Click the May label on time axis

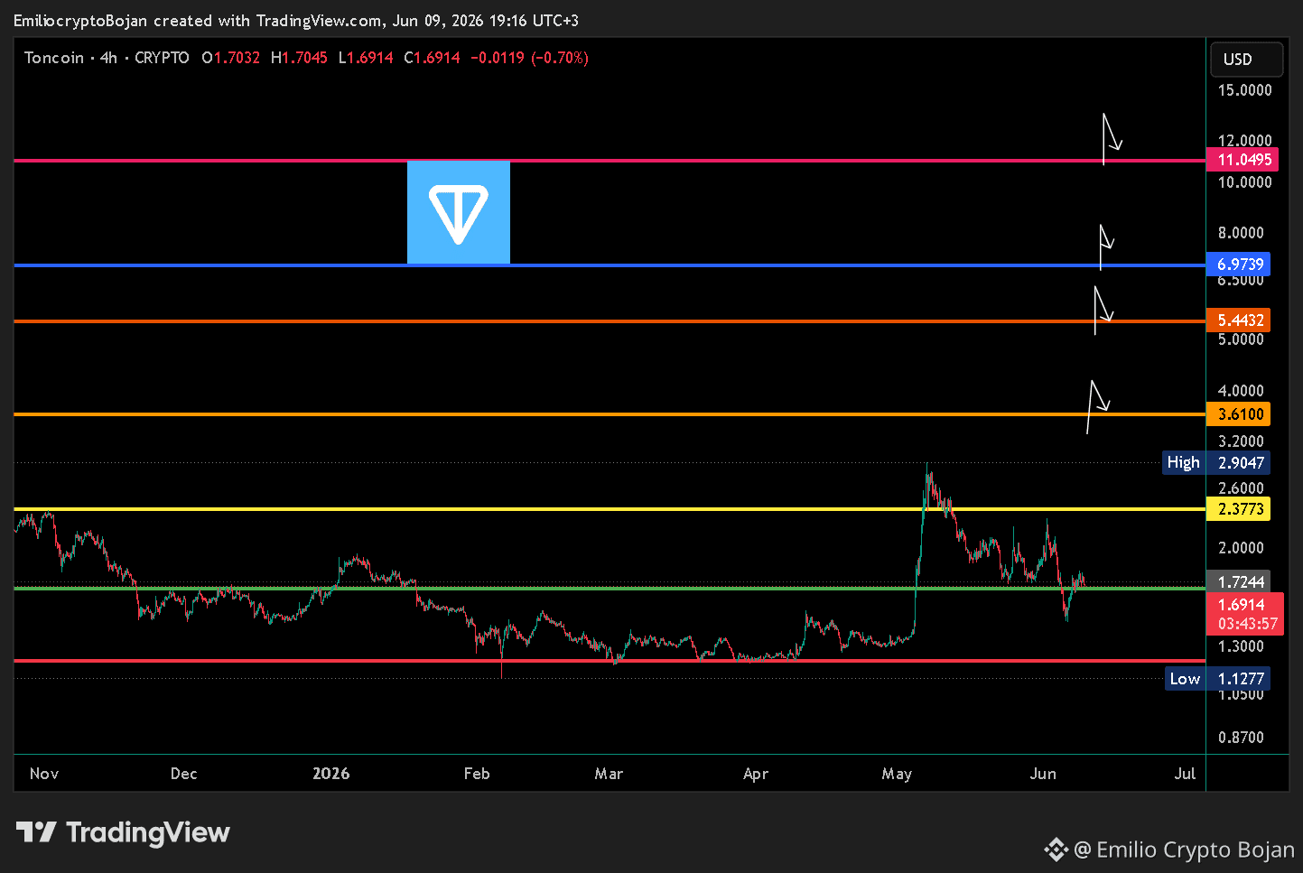click(x=897, y=774)
